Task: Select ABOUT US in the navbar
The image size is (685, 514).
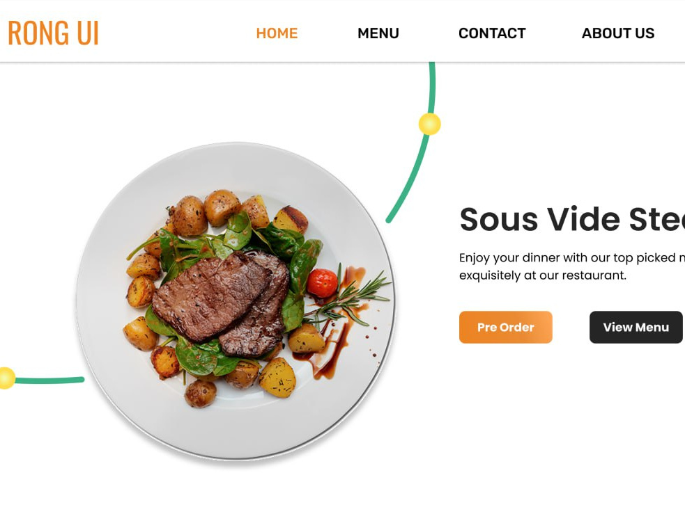Action: click(x=617, y=33)
